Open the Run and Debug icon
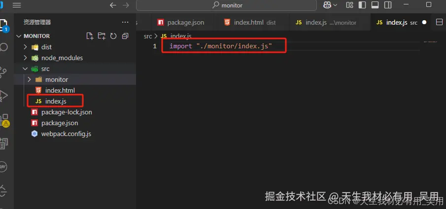 [x=3, y=96]
